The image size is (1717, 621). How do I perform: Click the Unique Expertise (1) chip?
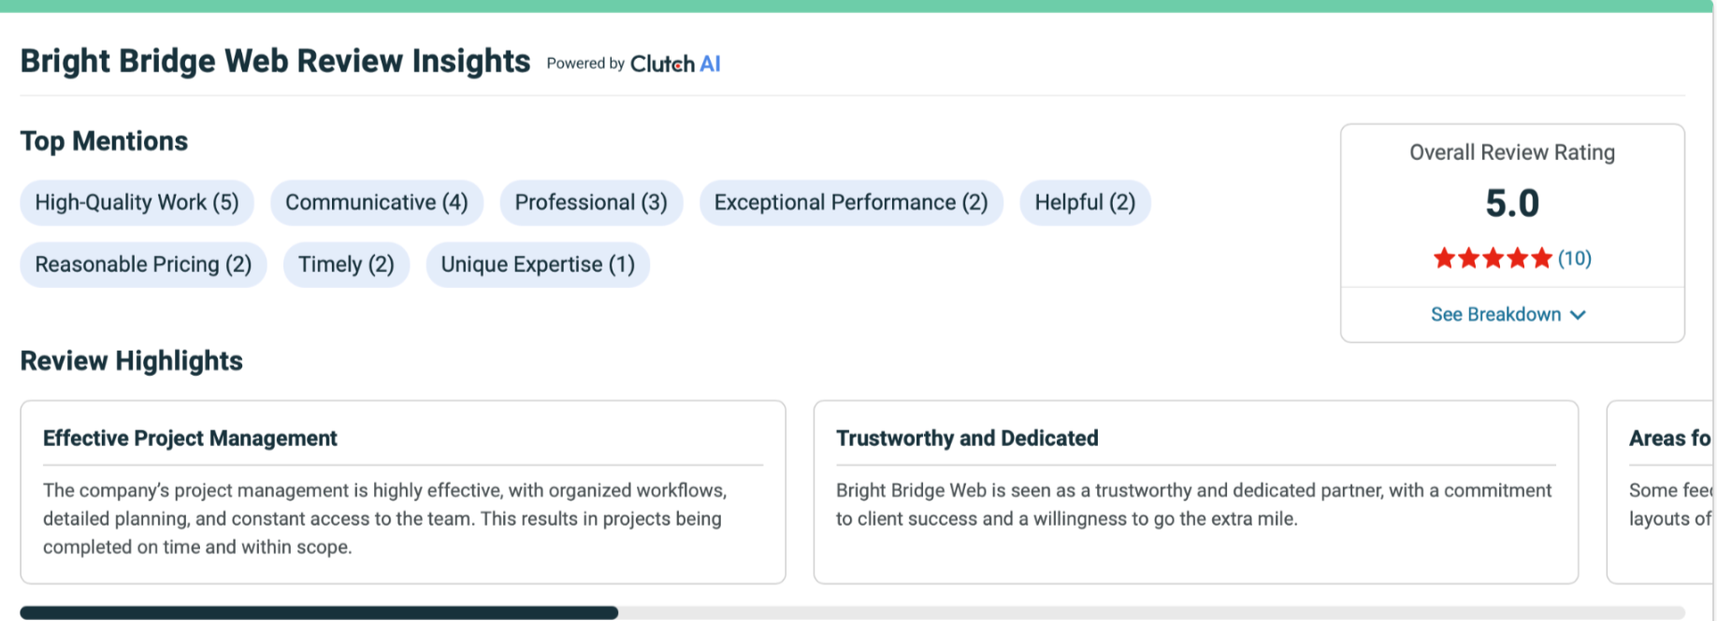point(538,265)
